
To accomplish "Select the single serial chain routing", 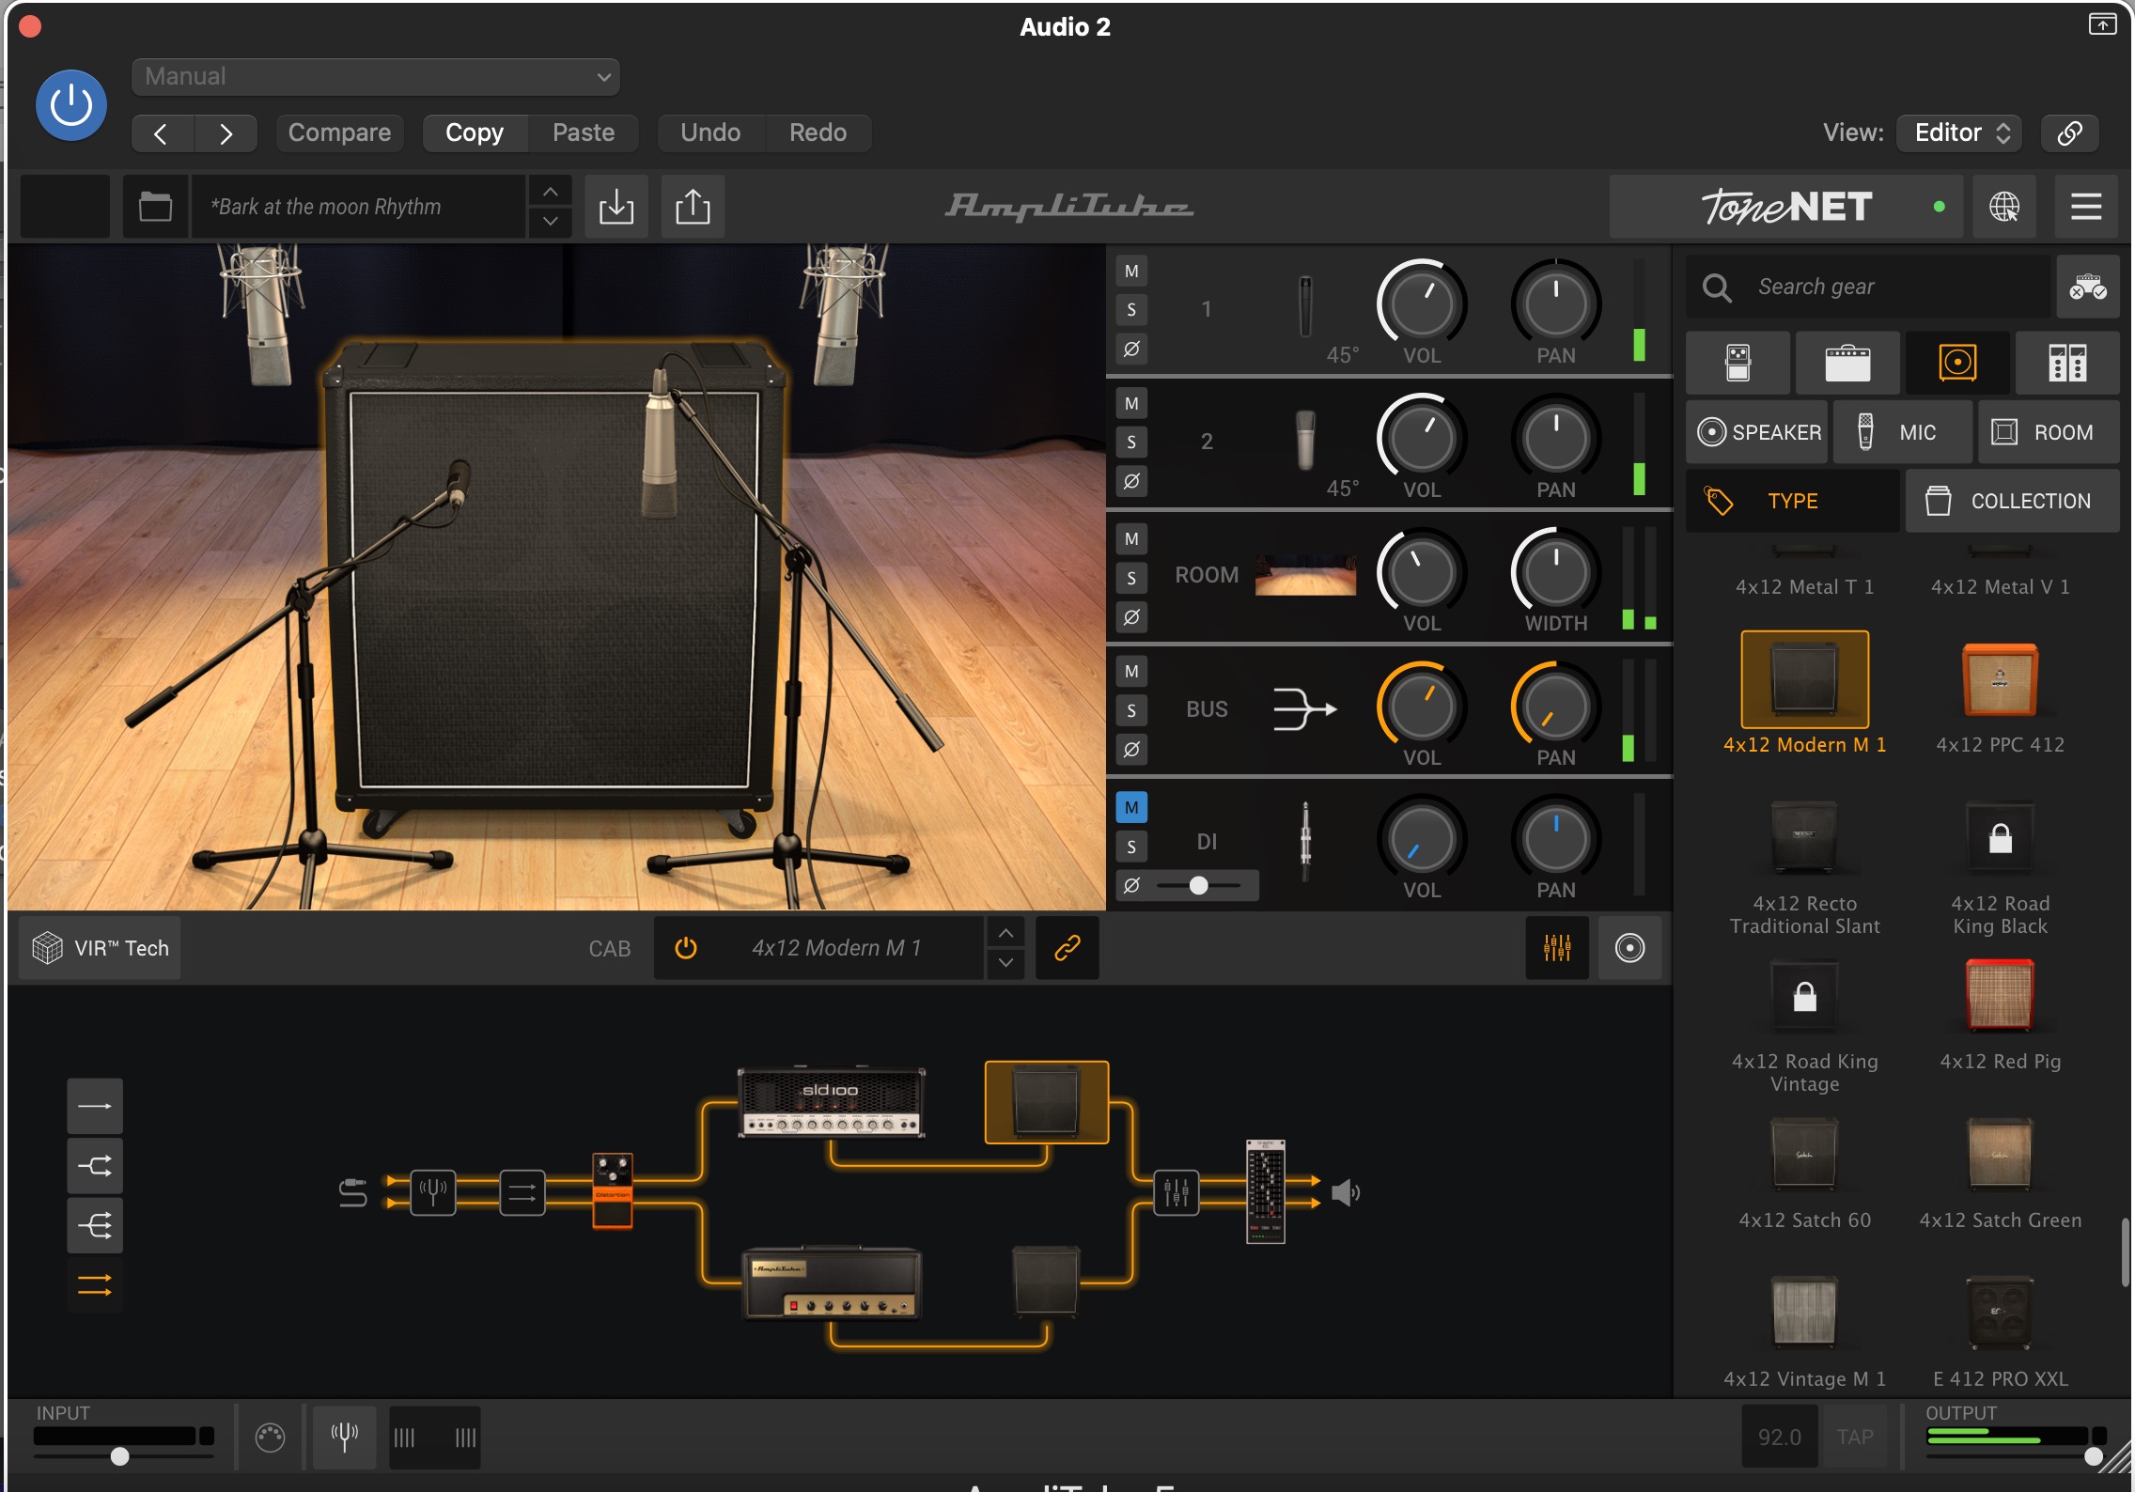I will (95, 1106).
